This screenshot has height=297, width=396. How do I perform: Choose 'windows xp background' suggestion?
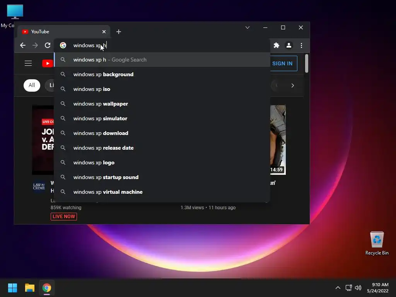(x=162, y=74)
